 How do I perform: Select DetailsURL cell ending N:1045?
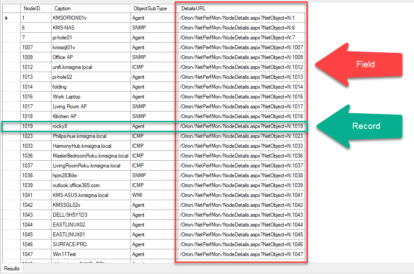tap(241, 235)
